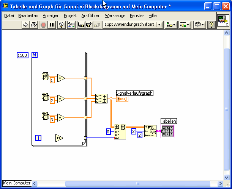Click the LabVIEW title bar icon

click(5, 6)
